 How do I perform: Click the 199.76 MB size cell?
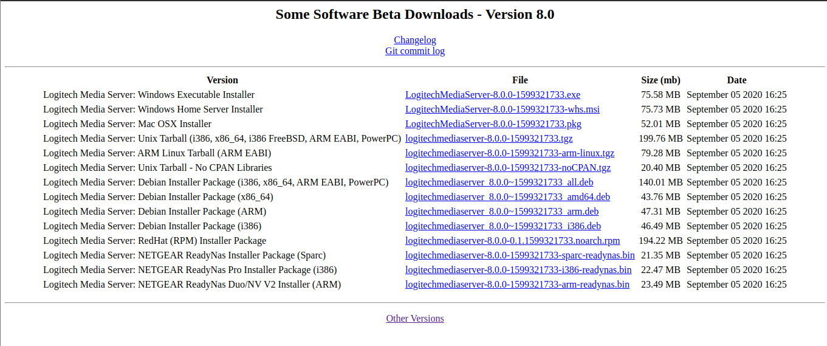661,139
